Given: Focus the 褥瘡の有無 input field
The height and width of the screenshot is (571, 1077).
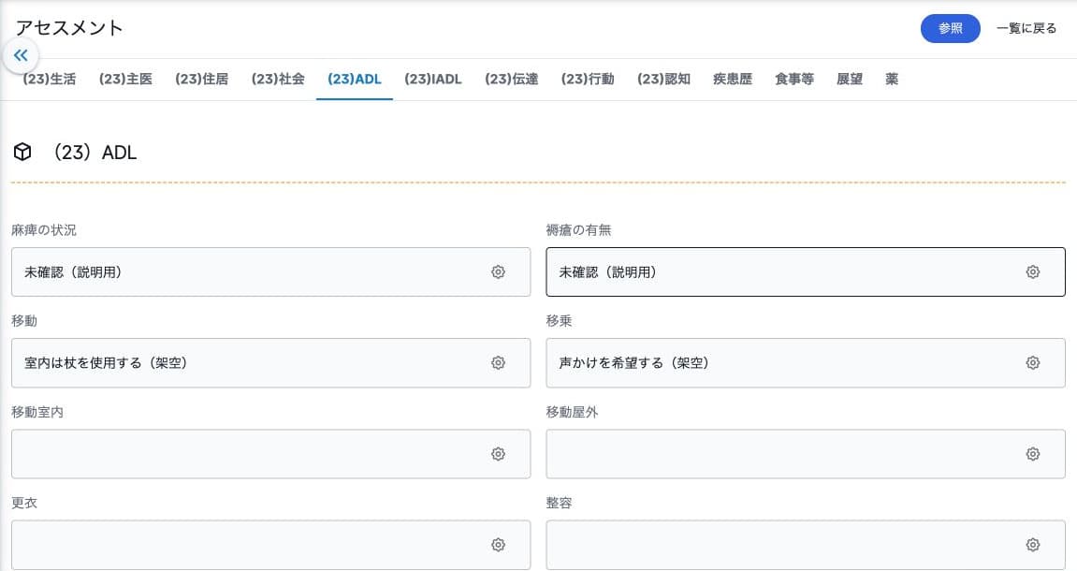Looking at the screenshot, I should tap(806, 272).
